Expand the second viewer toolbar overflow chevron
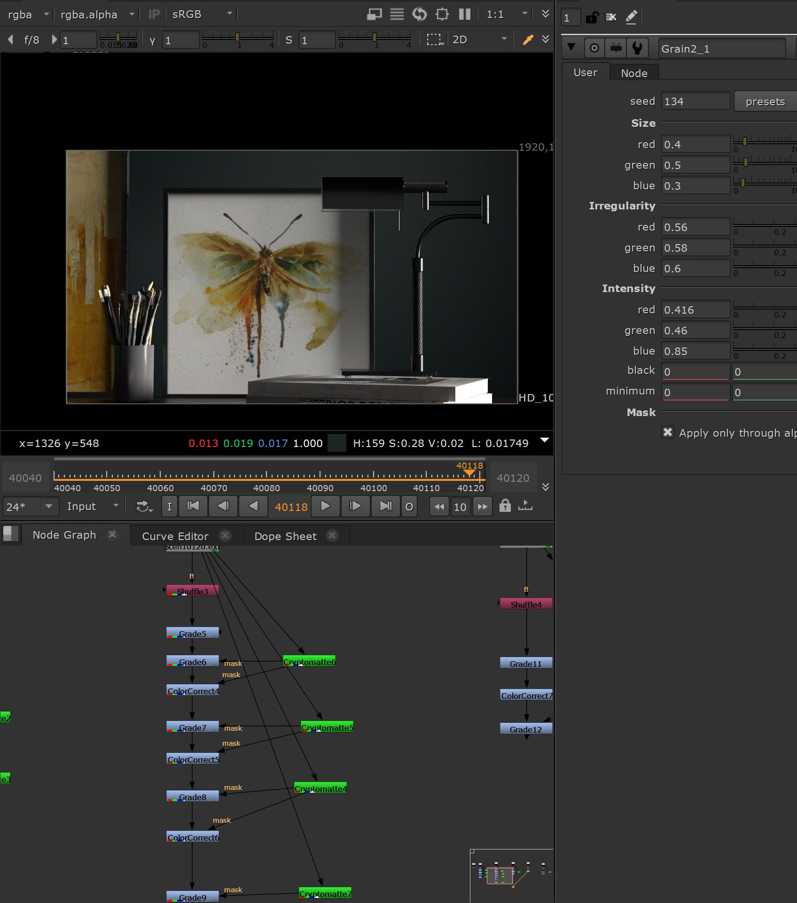The height and width of the screenshot is (903, 797). pyautogui.click(x=545, y=39)
